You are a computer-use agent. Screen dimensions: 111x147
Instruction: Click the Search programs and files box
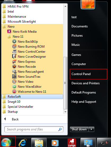pos(34,129)
